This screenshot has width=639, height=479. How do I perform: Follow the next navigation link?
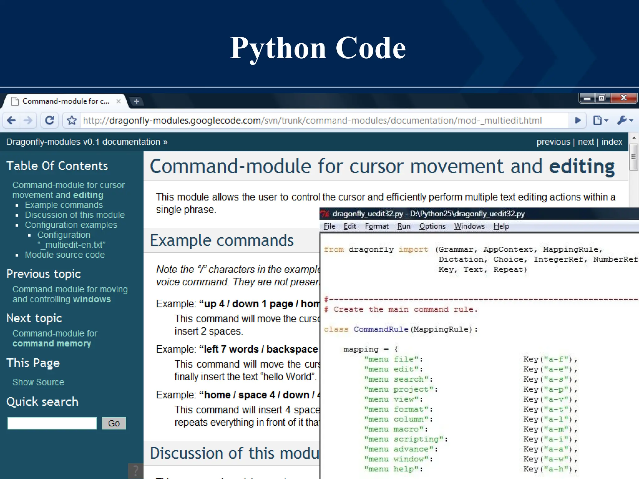(586, 142)
